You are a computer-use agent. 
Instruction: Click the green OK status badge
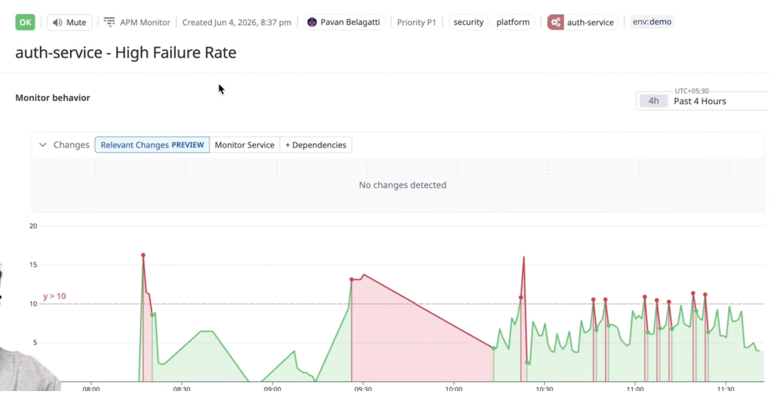tap(25, 22)
